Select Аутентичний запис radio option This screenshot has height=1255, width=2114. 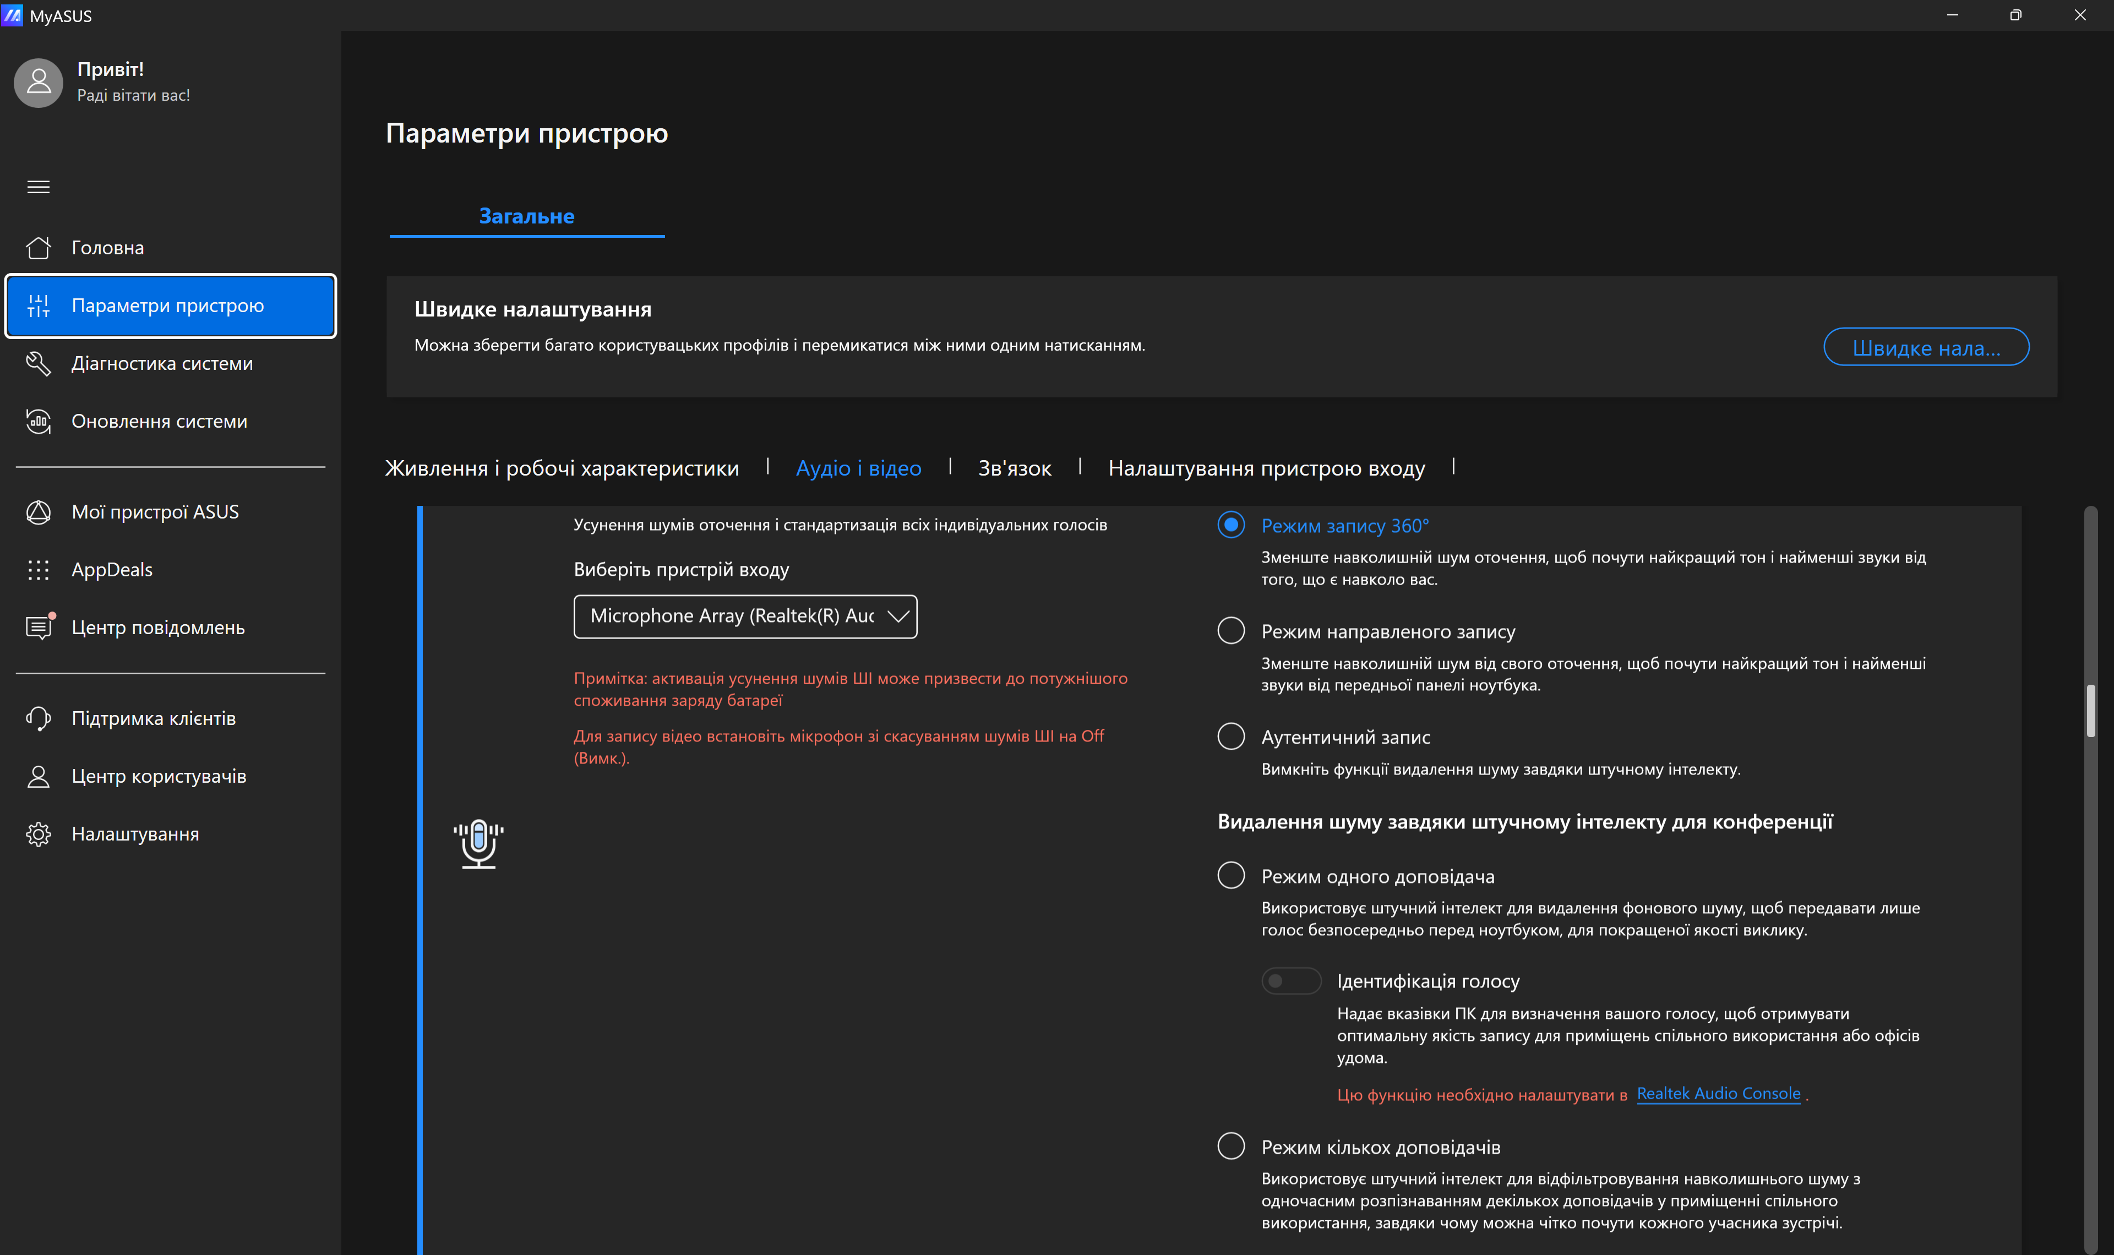coord(1230,736)
